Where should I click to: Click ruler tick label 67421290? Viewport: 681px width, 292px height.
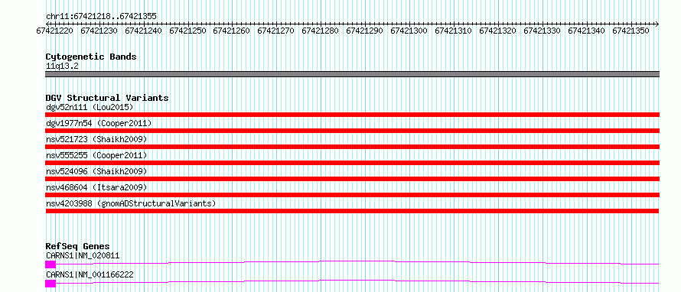[364, 31]
